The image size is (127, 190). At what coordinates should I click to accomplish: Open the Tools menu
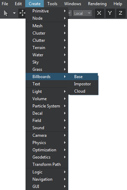click(x=52, y=4)
